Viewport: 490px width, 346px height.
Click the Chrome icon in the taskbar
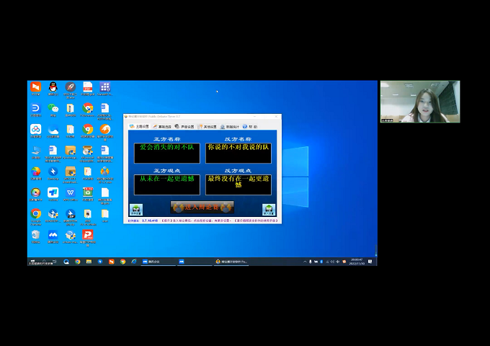(x=77, y=262)
